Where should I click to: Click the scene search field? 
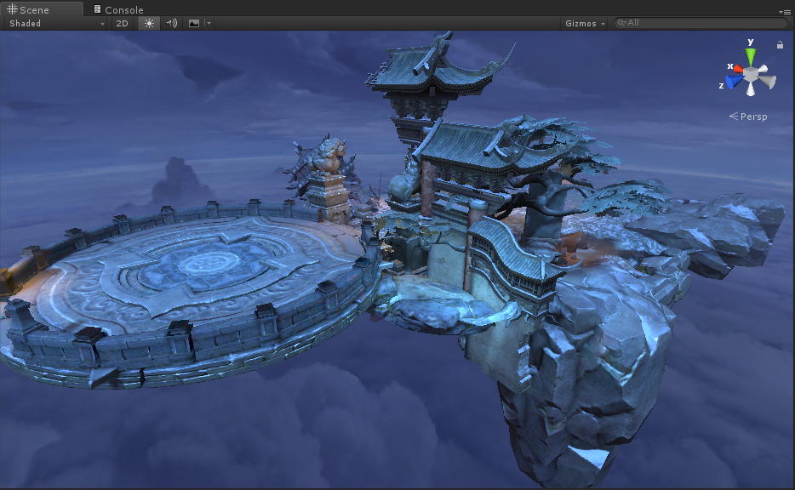[701, 23]
